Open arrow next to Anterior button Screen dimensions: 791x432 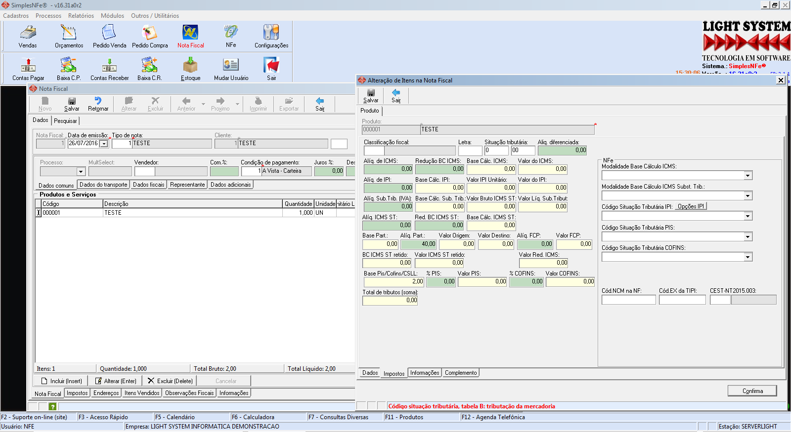203,104
